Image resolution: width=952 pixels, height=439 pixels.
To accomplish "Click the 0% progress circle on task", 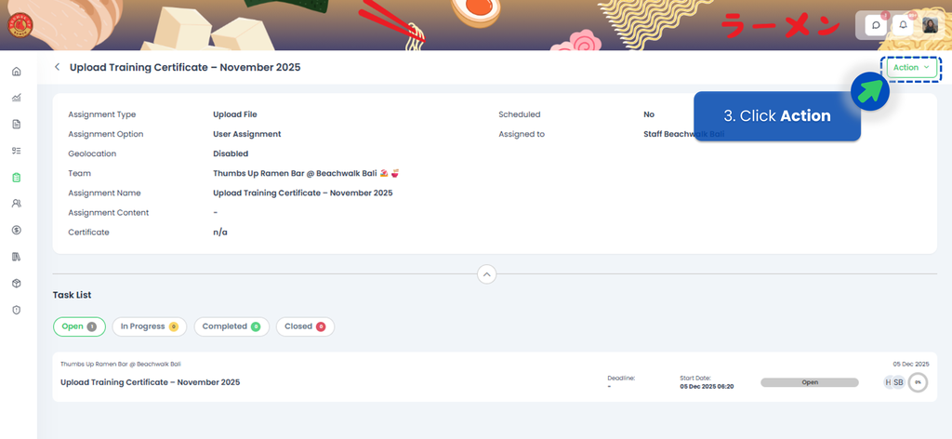I will [x=917, y=382].
